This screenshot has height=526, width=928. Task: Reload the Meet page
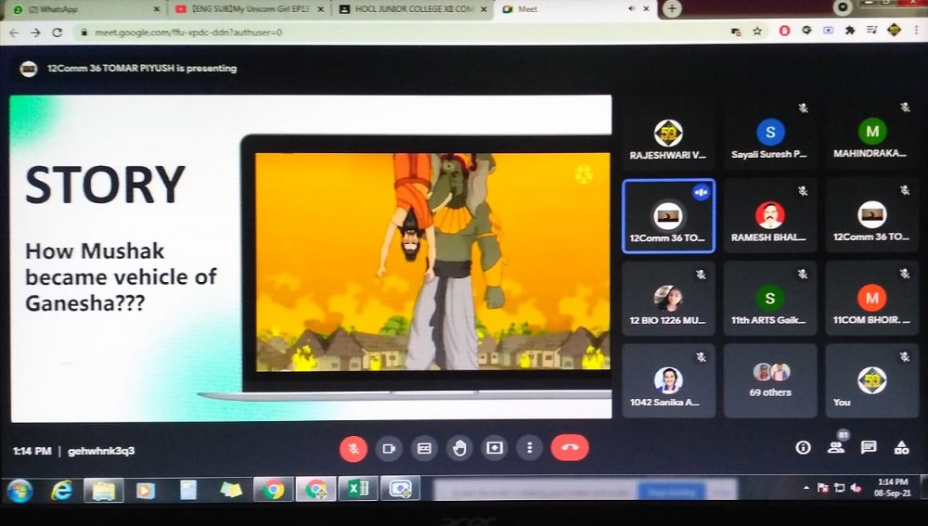point(58,32)
